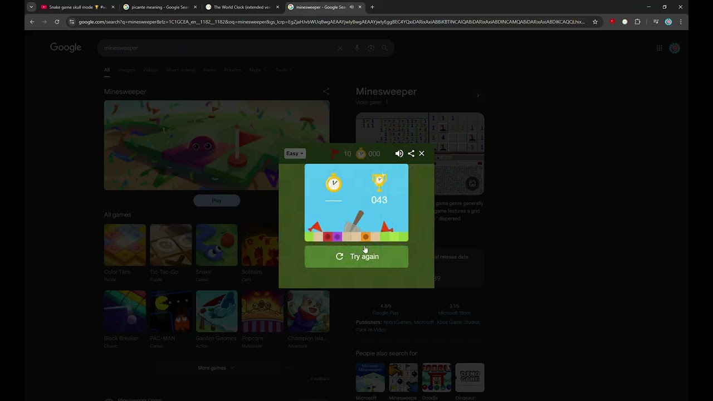Open the media control icon in toolbar
The height and width of the screenshot is (401, 713).
[656, 22]
